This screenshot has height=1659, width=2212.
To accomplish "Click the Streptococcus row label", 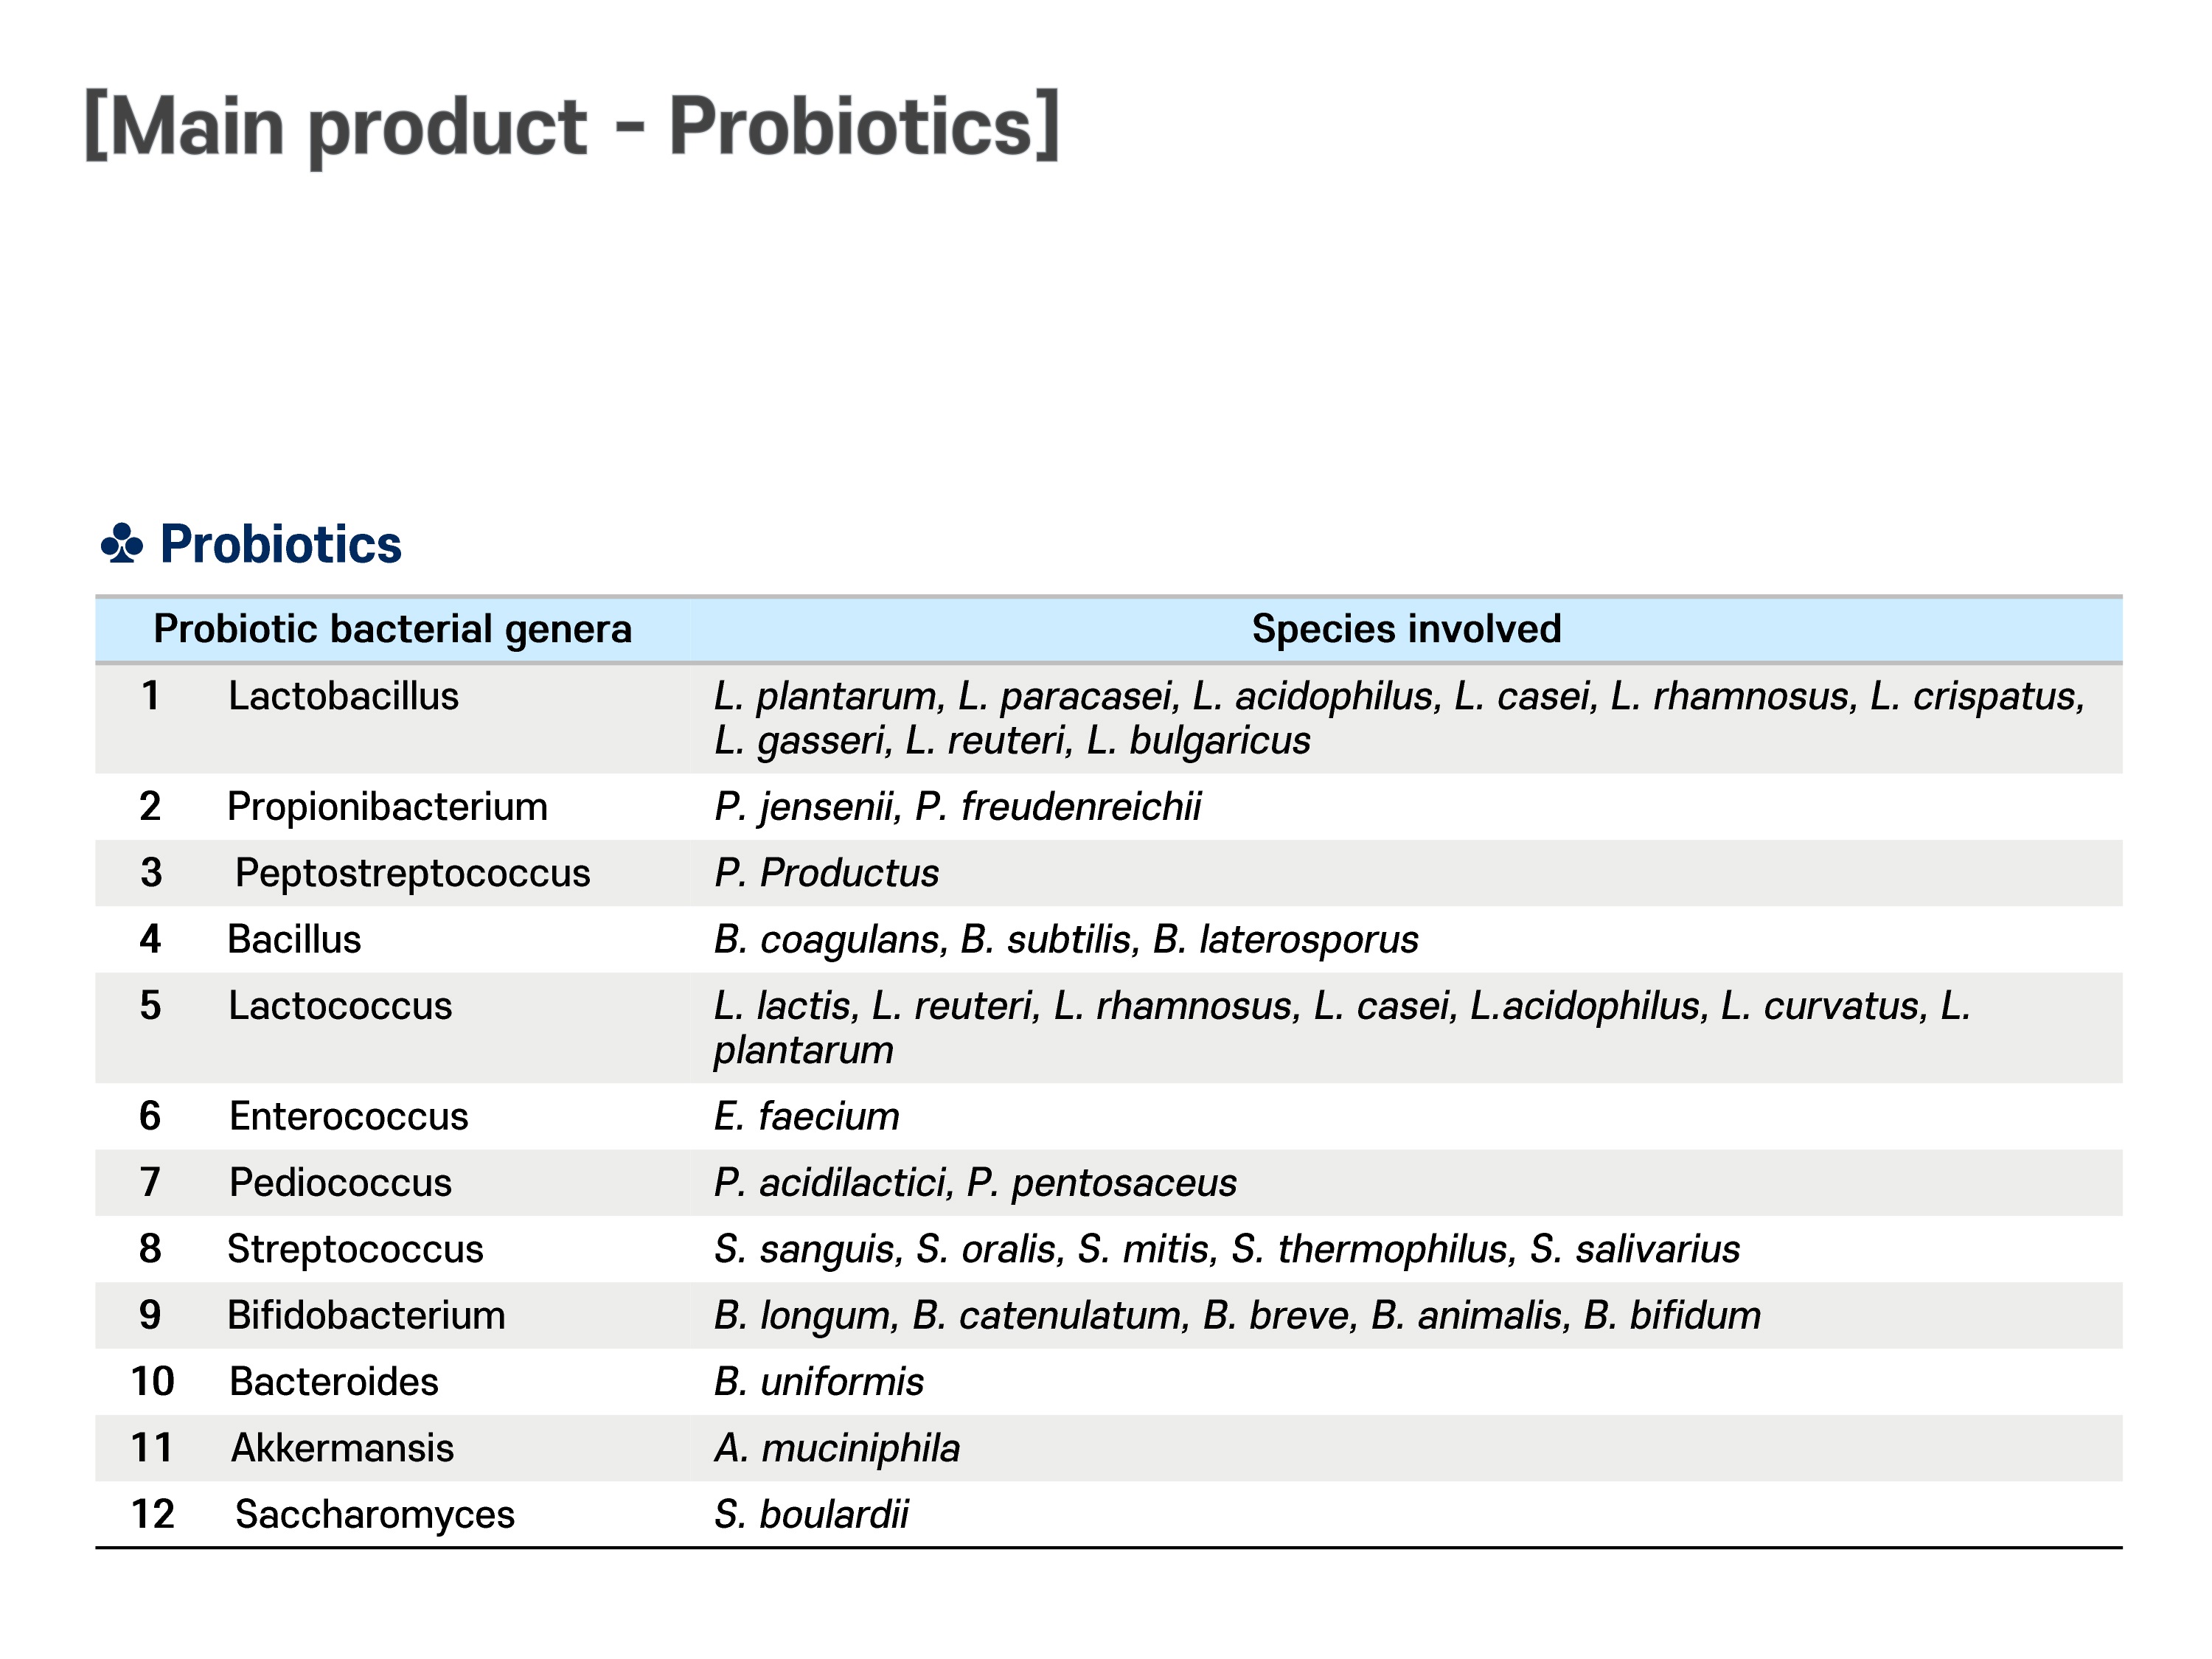I will click(355, 1250).
